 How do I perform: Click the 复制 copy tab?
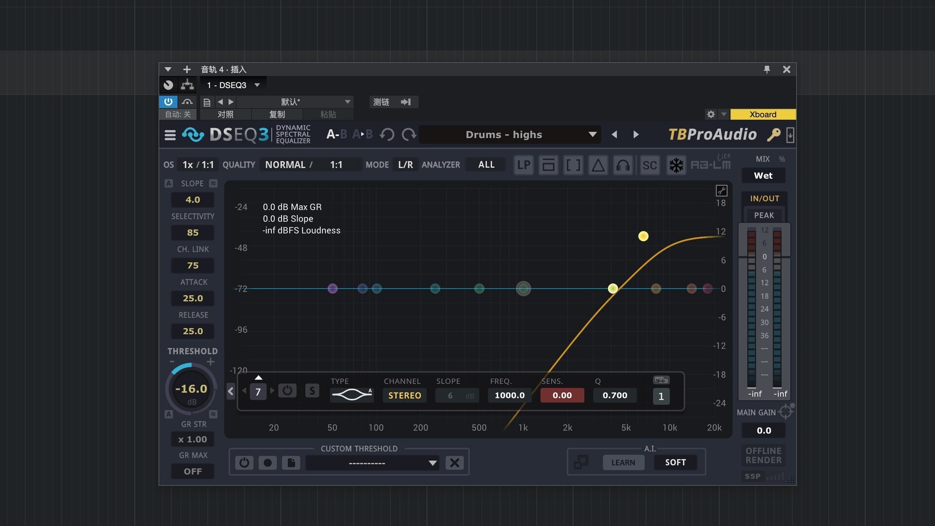(x=277, y=114)
